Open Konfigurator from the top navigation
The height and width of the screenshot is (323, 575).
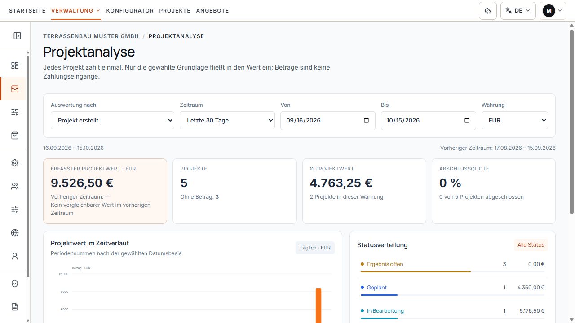[x=130, y=11]
